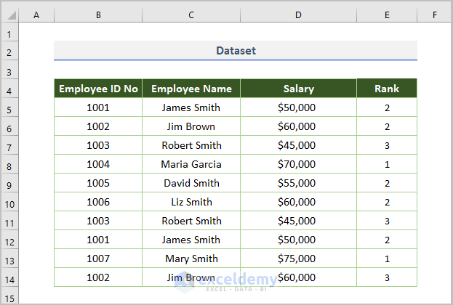Click the Employee Name header cell
Image resolution: width=453 pixels, height=305 pixels.
(x=191, y=89)
